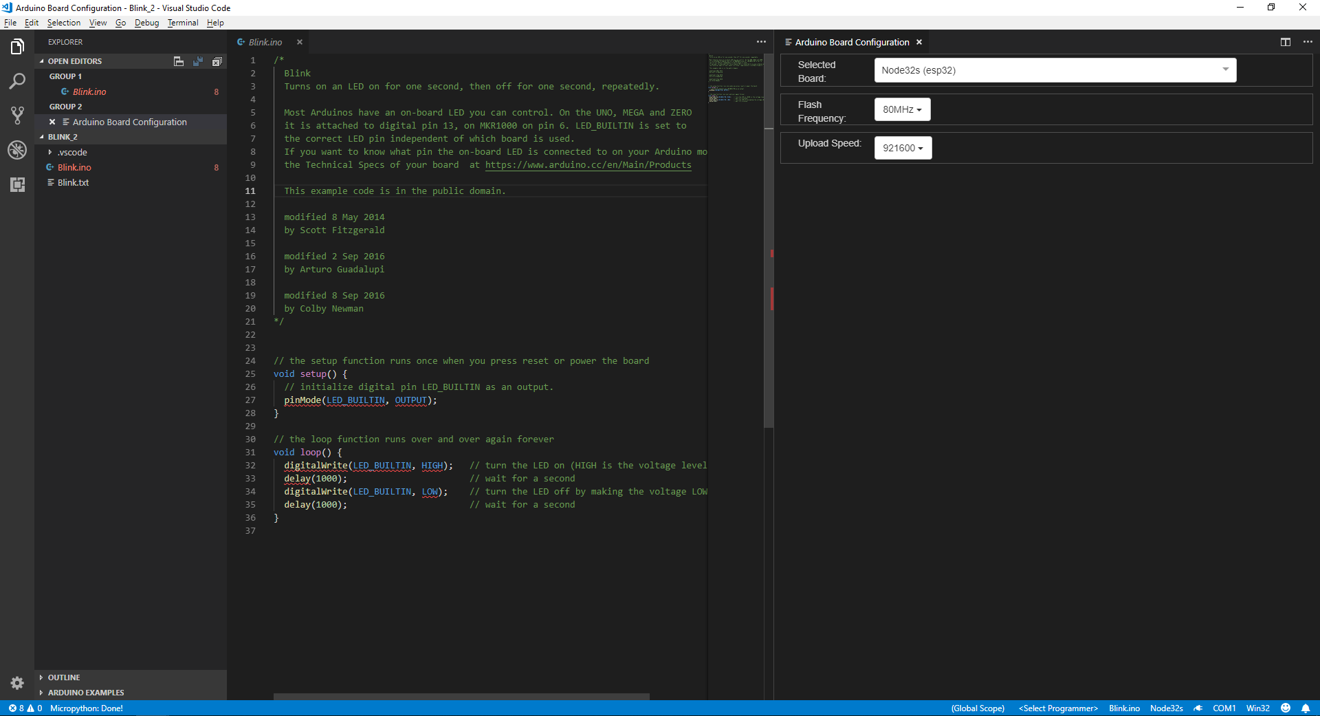Click the new untitled file icon in Open Editors
This screenshot has width=1320, height=716.
tap(179, 61)
